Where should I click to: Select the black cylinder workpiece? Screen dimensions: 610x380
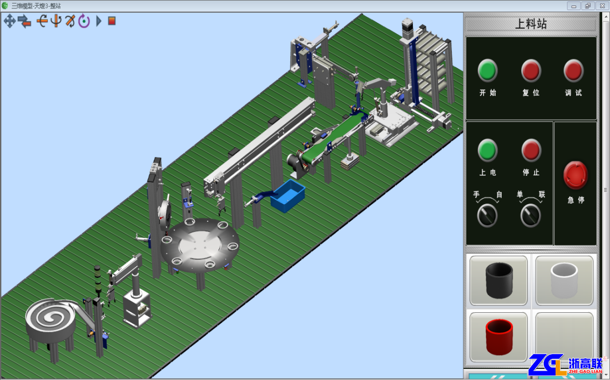click(x=498, y=281)
